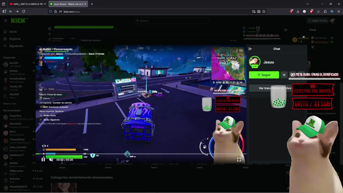
Task: Open the browser downloads panel
Action: [x=298, y=12]
